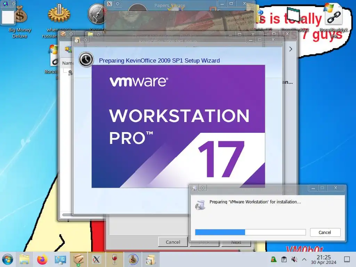This screenshot has width=356, height=267.
Task: Switch to the wine glass taskbar entry
Action: (115, 259)
